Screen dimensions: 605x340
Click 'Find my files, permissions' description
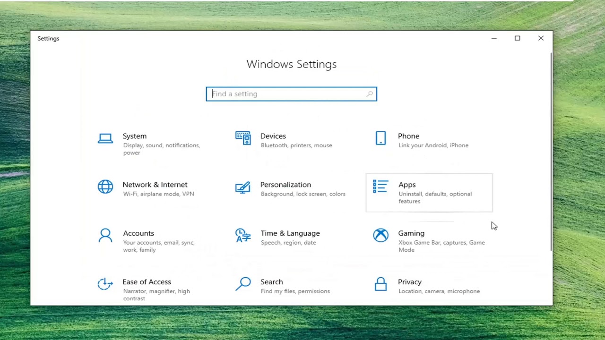tap(295, 291)
